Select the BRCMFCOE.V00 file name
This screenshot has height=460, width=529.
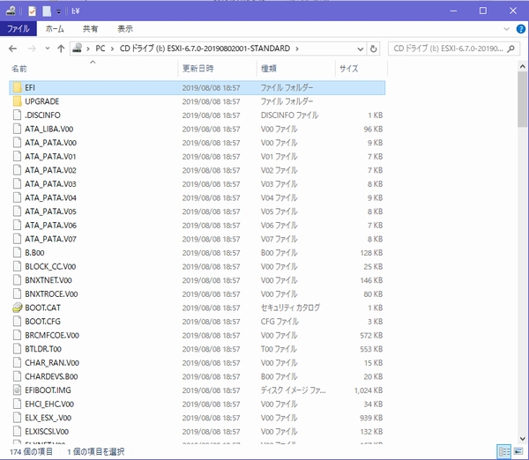point(52,336)
